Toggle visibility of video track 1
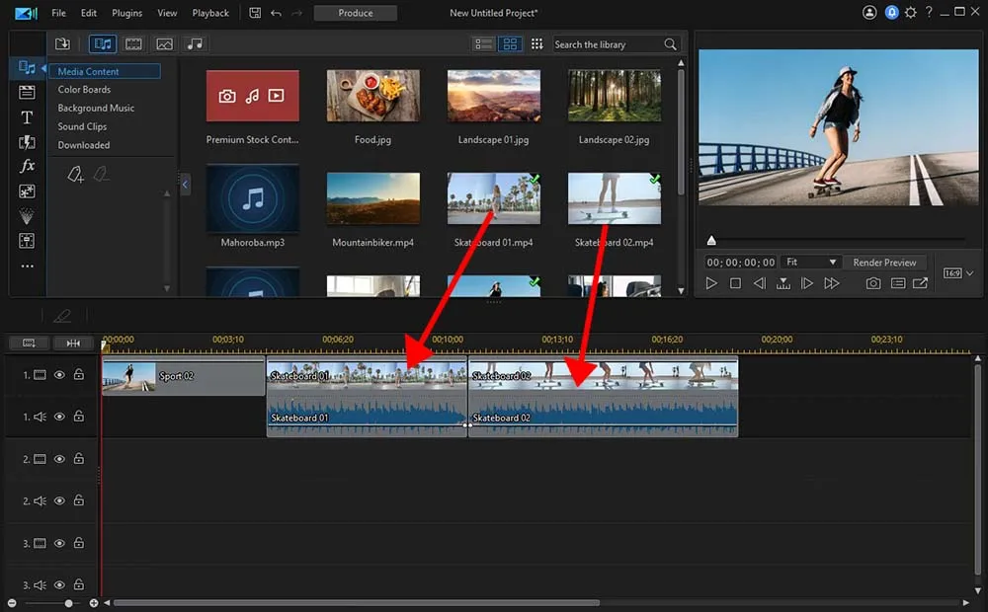 [59, 375]
